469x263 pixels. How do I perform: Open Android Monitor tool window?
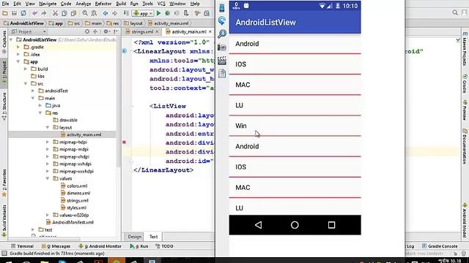click(100, 246)
